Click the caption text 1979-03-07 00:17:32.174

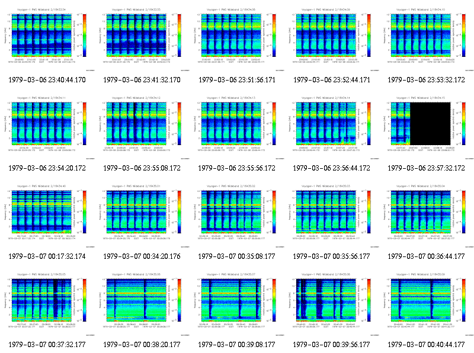coord(47,256)
